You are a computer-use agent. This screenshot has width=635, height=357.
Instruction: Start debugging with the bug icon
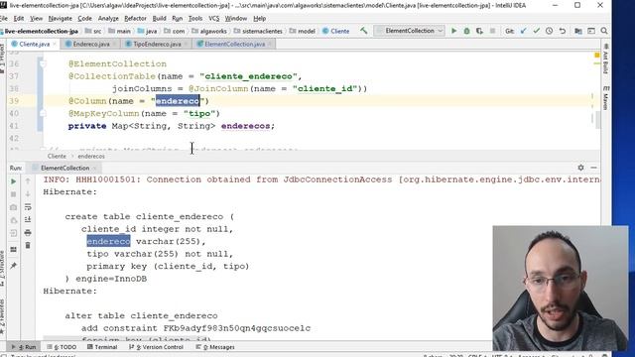[466, 31]
